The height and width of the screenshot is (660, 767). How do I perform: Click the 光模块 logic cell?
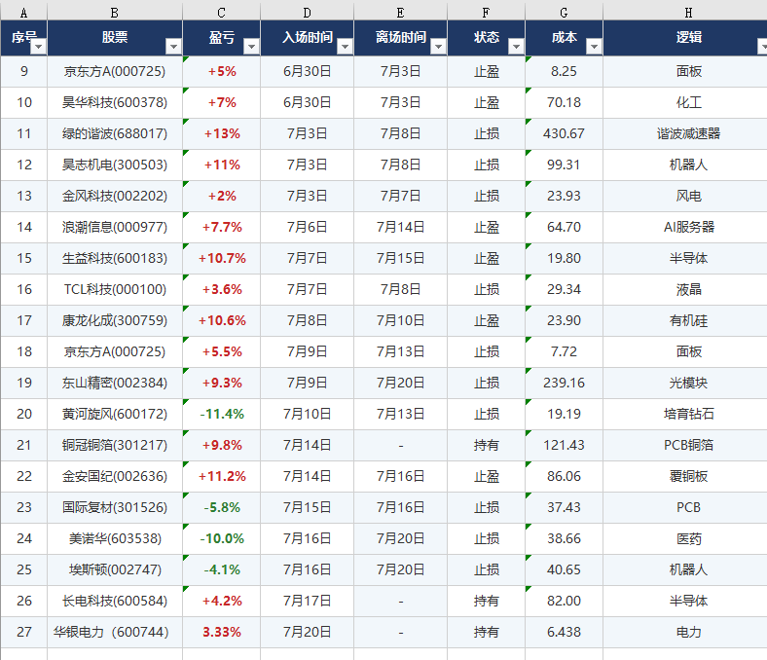[685, 383]
